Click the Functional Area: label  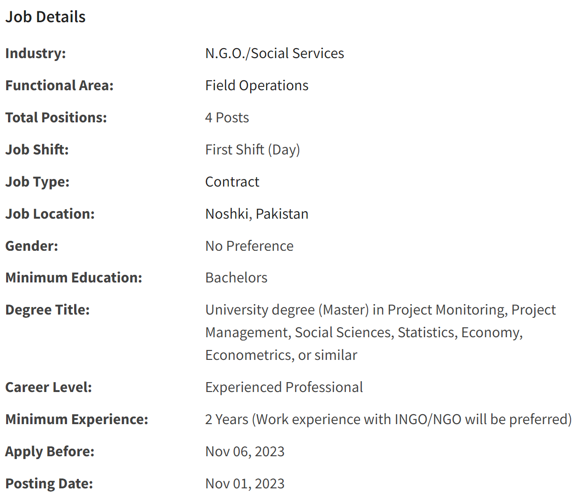pyautogui.click(x=59, y=85)
